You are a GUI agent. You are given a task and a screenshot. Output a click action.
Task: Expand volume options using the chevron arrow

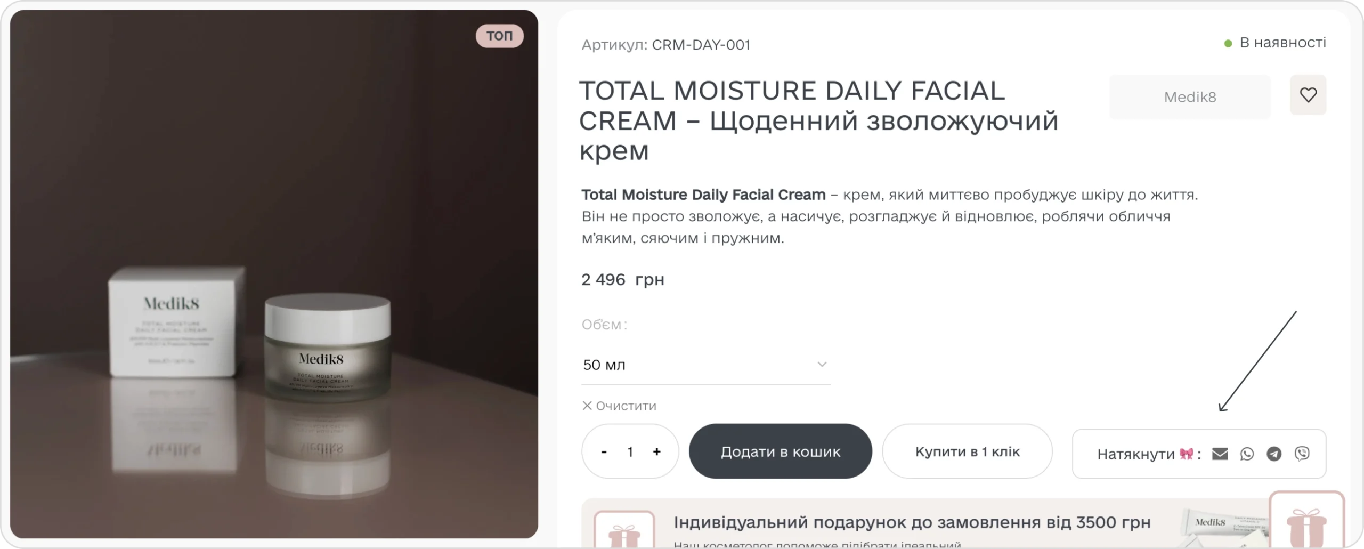tap(822, 365)
